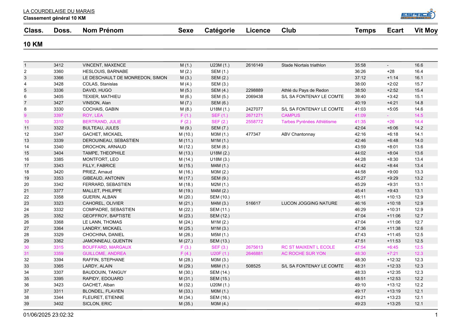Click the Doss. column header
The width and height of the screenshot is (461, 326).
tap(63, 30)
